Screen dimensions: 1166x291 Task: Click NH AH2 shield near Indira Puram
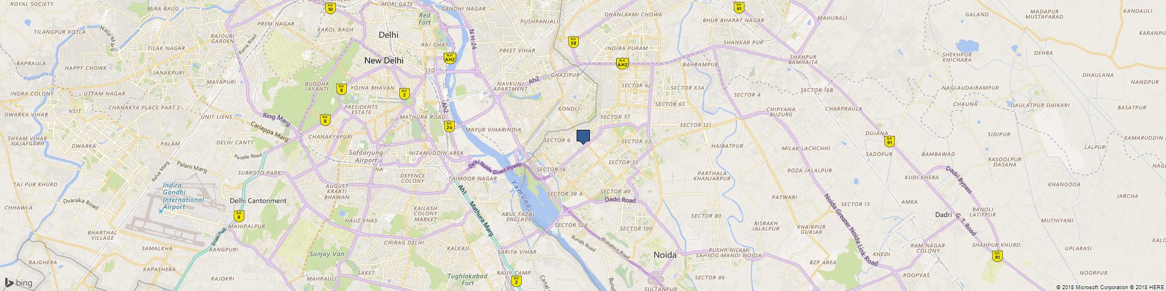[622, 63]
